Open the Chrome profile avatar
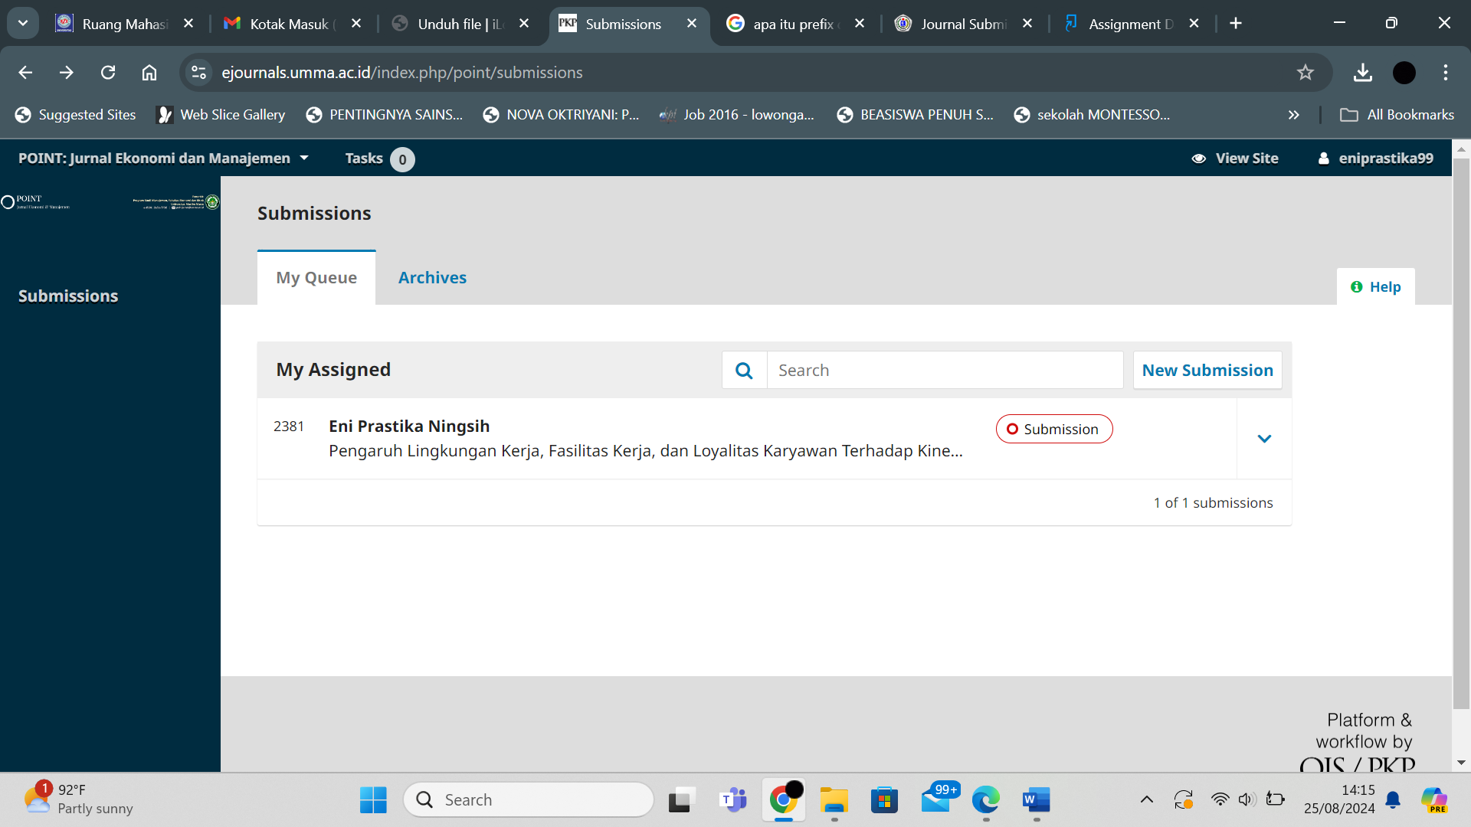The image size is (1471, 827). (x=1404, y=72)
